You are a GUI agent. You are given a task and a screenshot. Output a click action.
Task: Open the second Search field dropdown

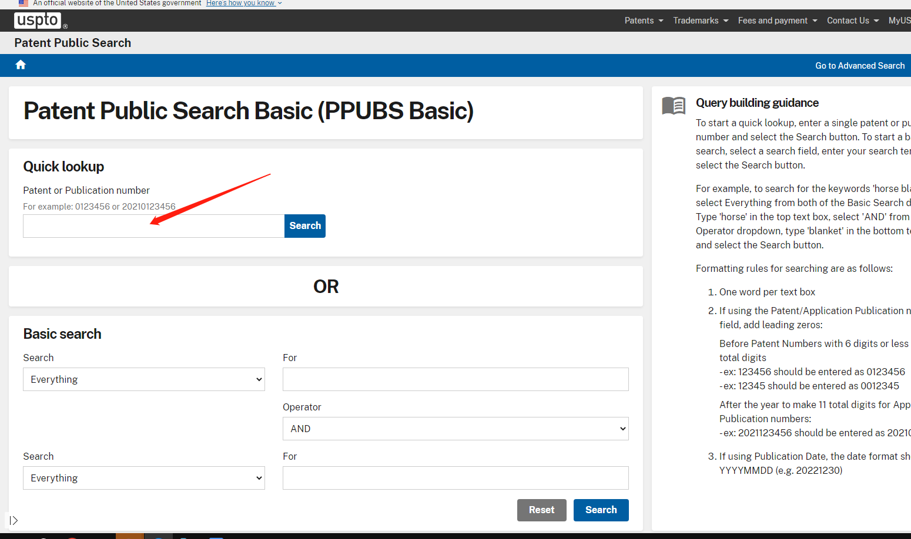[144, 478]
